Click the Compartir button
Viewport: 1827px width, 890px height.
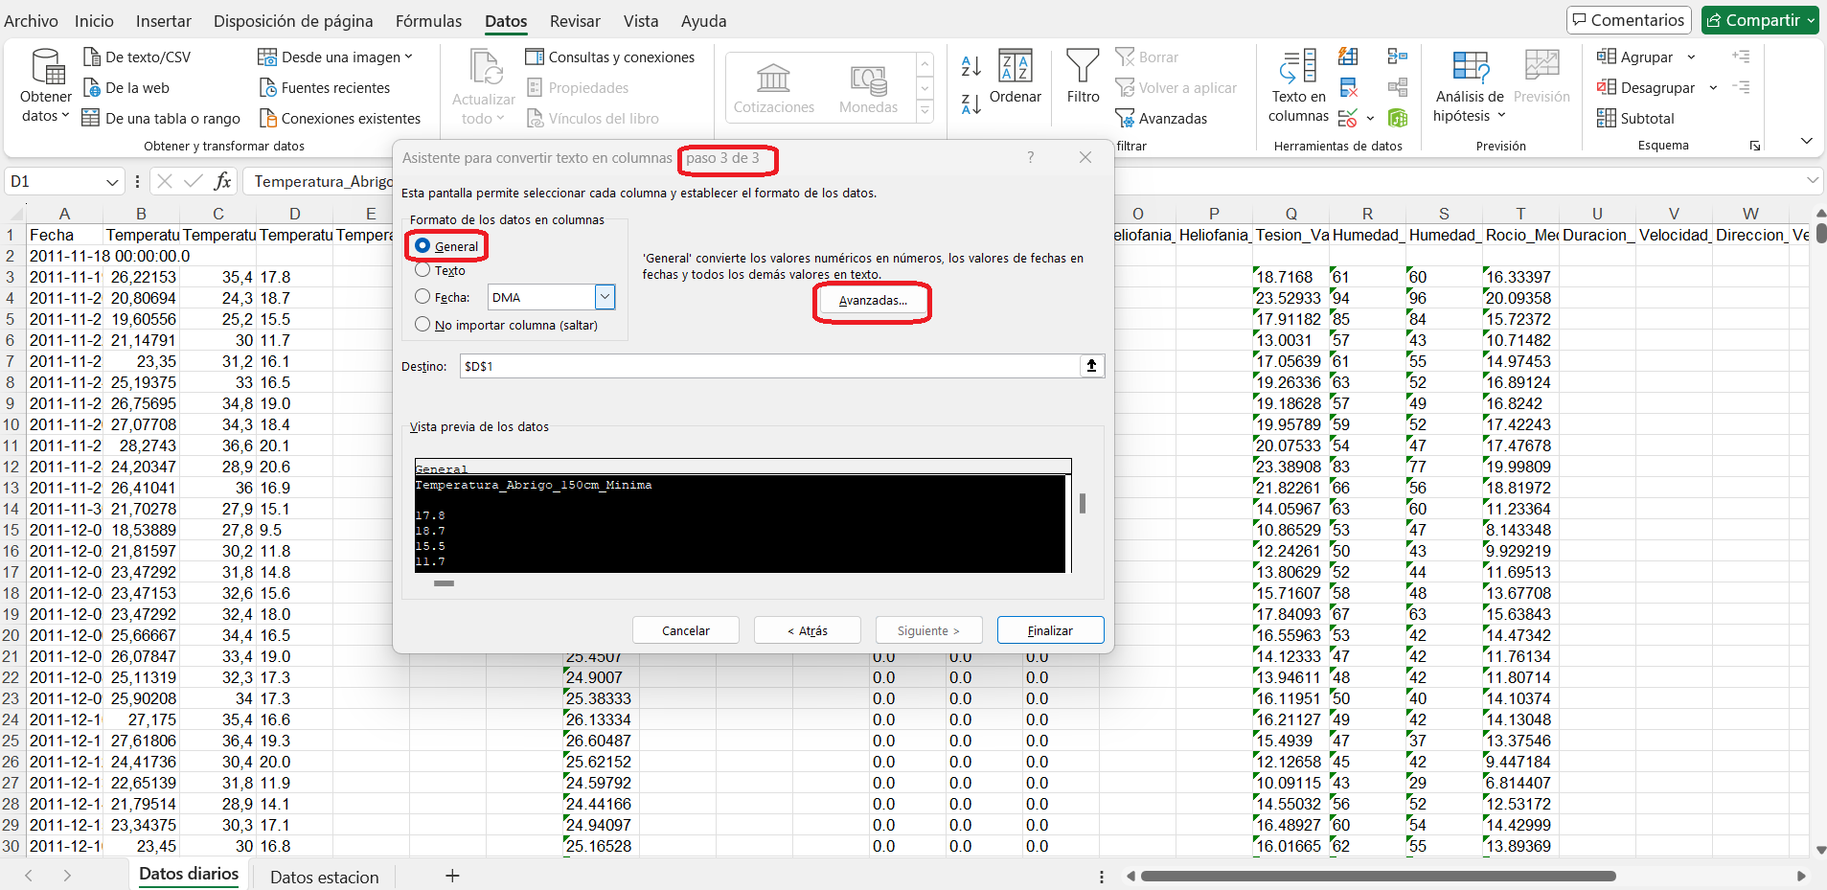pos(1760,20)
